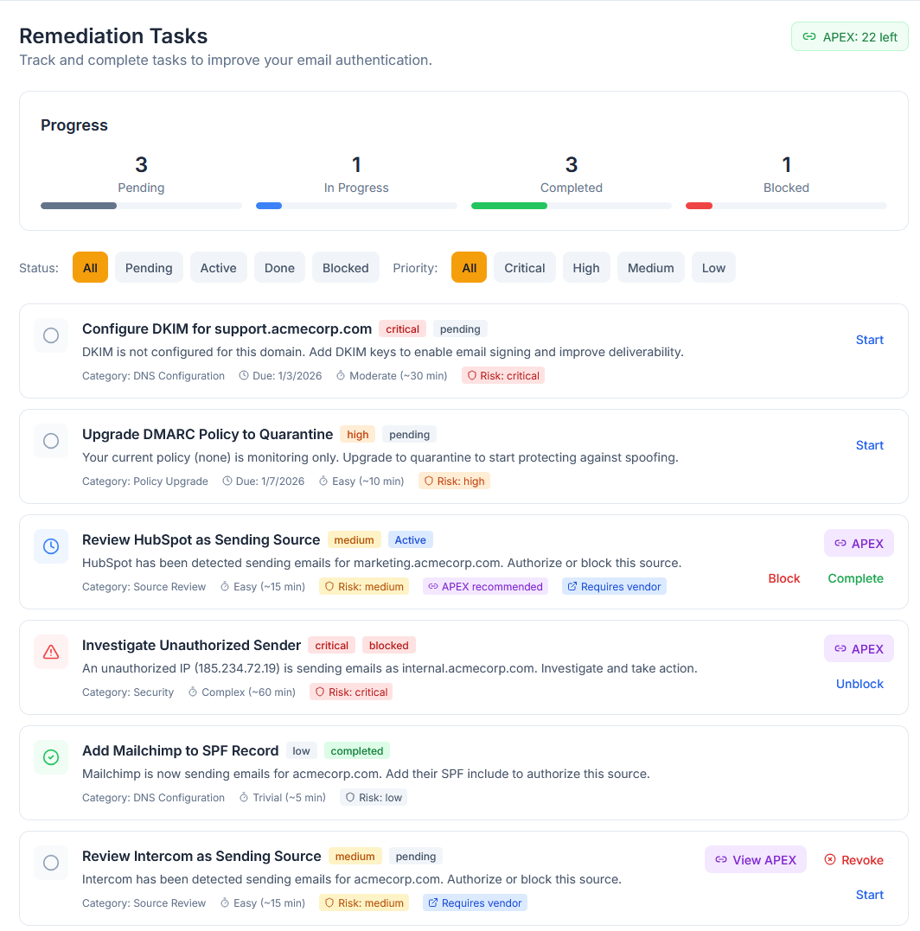Click the external-link icon in HubSpot Requires vendor tag

572,587
